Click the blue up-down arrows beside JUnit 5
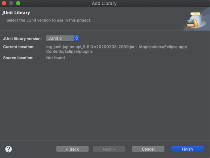The image size is (210, 158). (76, 38)
